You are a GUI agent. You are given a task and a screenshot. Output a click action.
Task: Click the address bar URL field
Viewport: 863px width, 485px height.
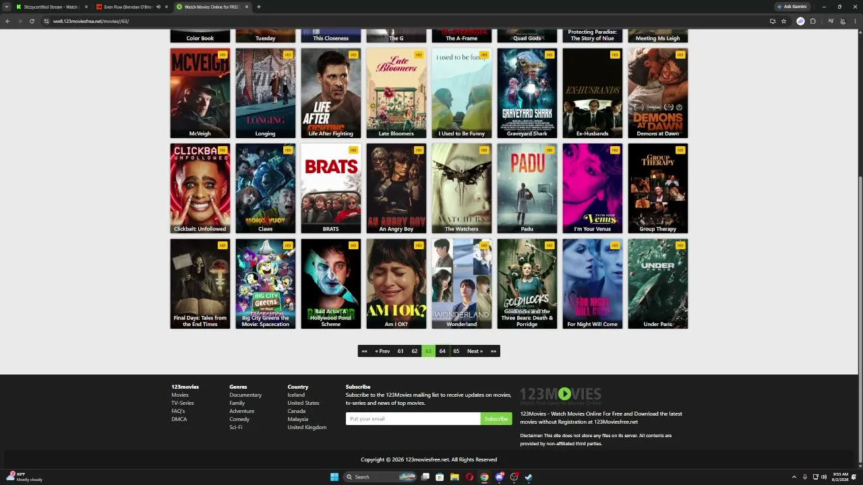[405, 21]
